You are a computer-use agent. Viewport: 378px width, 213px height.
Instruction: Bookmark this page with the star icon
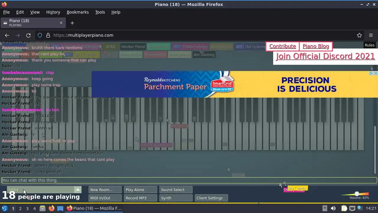click(359, 35)
